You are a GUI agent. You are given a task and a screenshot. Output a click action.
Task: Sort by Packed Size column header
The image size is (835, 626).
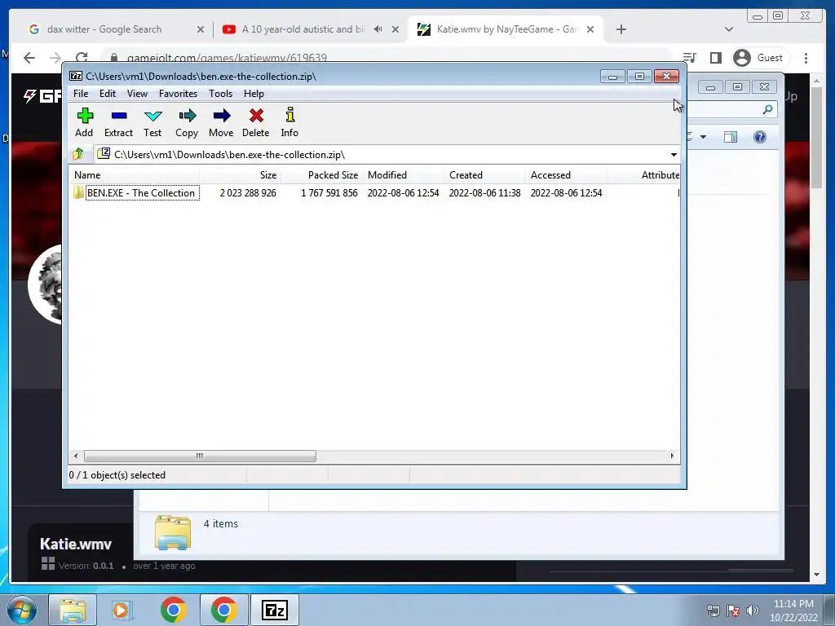321,175
